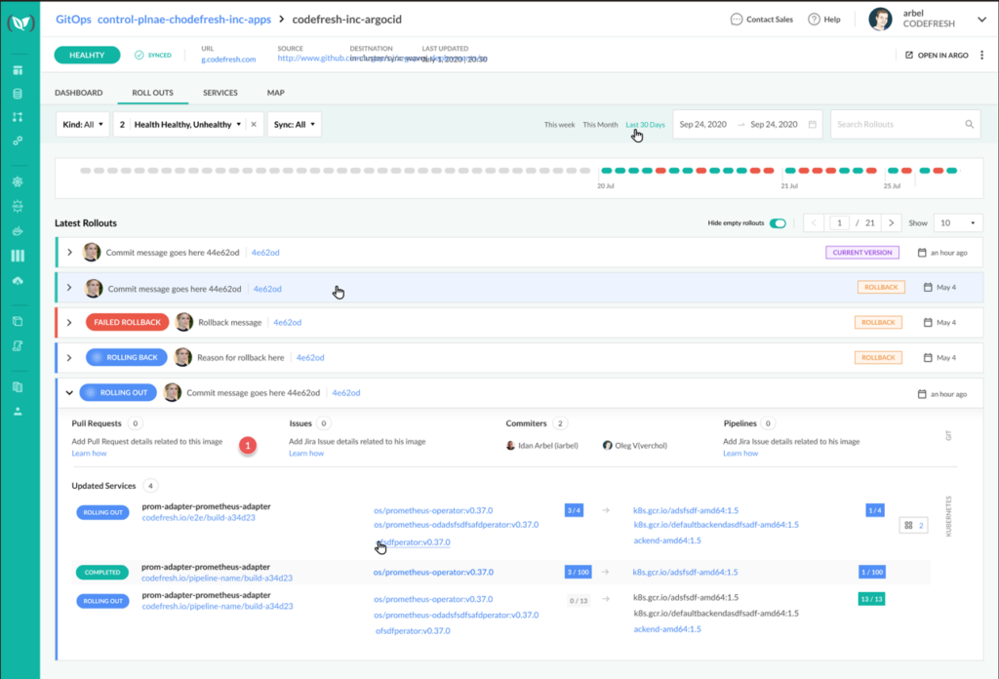
Task: Open the Kind: All dropdown
Action: click(82, 124)
